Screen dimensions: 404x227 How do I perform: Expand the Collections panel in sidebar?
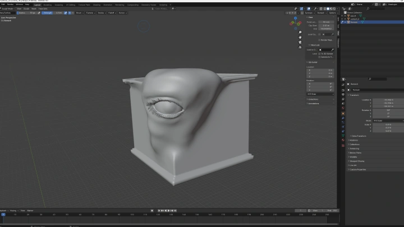click(x=313, y=99)
